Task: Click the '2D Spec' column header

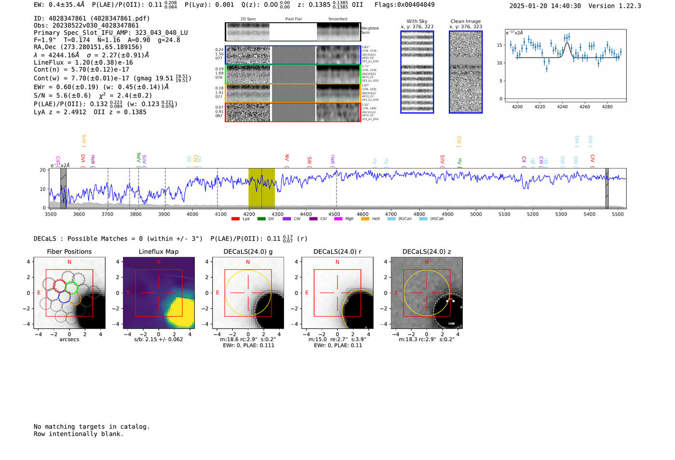Action: [248, 19]
